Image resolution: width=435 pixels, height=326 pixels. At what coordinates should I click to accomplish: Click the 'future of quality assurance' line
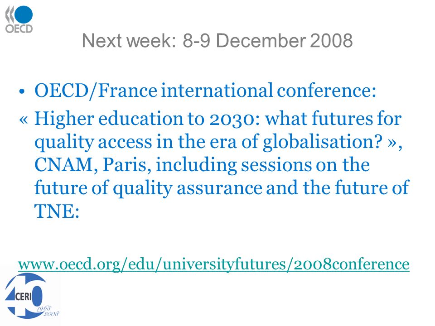point(222,188)
